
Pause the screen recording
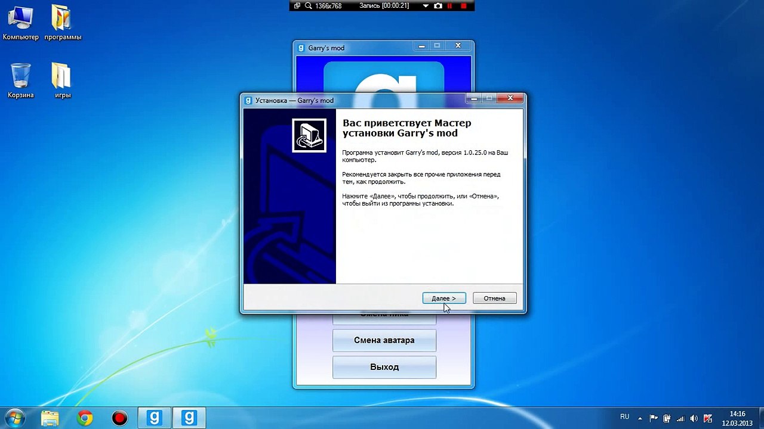[x=450, y=6]
